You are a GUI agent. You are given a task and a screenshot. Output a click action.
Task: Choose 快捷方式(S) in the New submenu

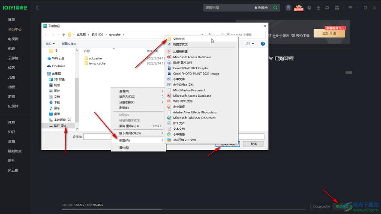coord(201,45)
